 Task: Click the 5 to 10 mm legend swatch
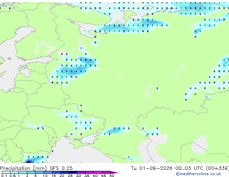(39, 172)
